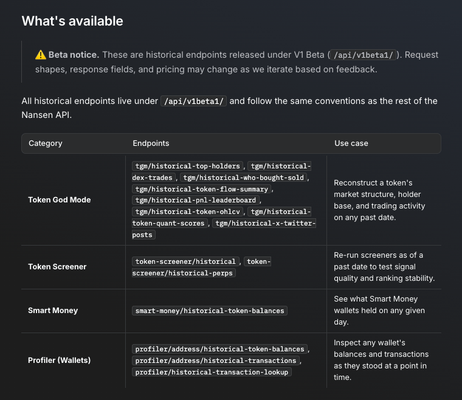The width and height of the screenshot is (462, 400).
Task: Click tgm/historical-who-bought-sold endpoint
Action: (x=243, y=178)
